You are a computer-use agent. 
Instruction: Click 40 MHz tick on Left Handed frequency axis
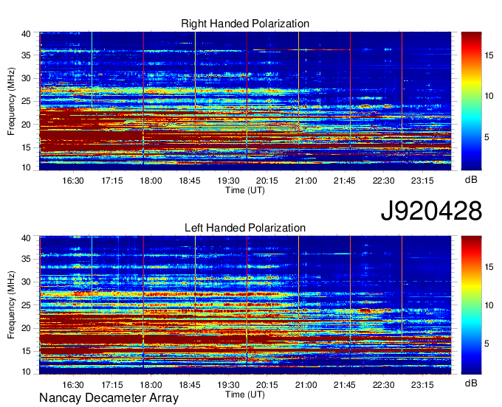tap(26, 238)
